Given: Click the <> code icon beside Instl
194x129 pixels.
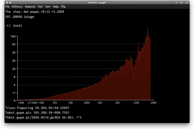Looking at the screenshot, I should click(9, 26).
